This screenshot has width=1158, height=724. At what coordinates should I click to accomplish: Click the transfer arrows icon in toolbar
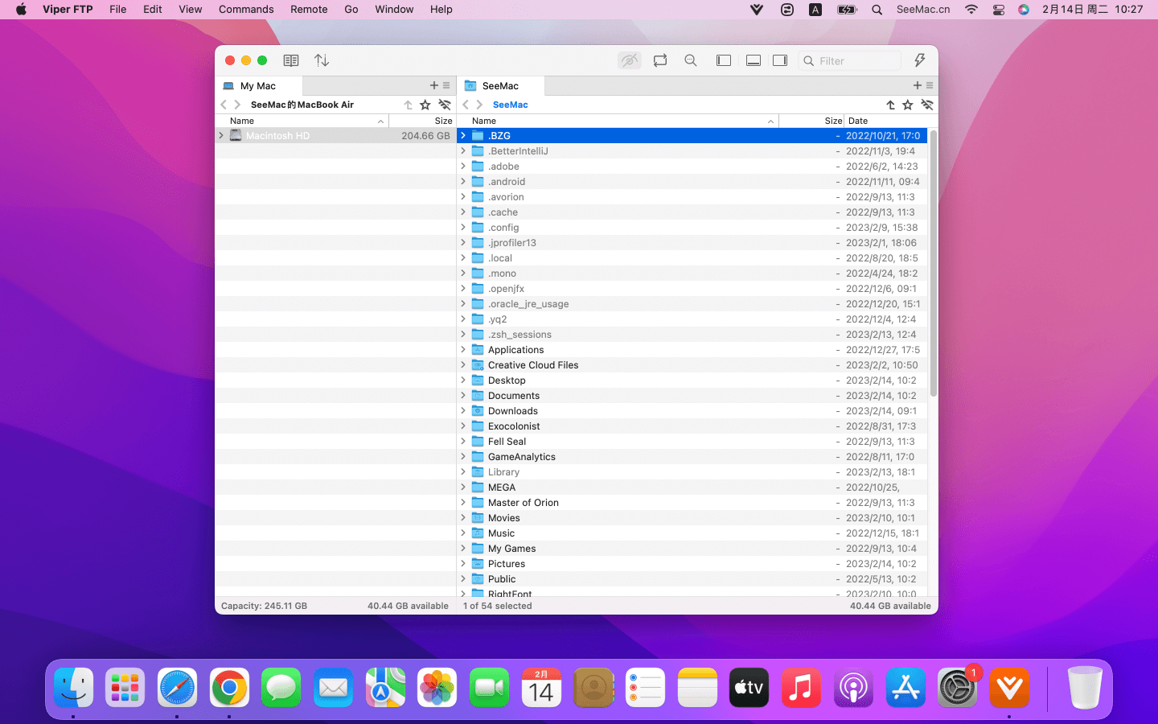(322, 60)
